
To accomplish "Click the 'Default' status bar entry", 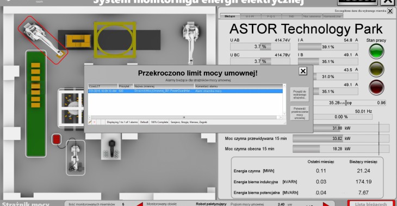I will [x=144, y=122].
